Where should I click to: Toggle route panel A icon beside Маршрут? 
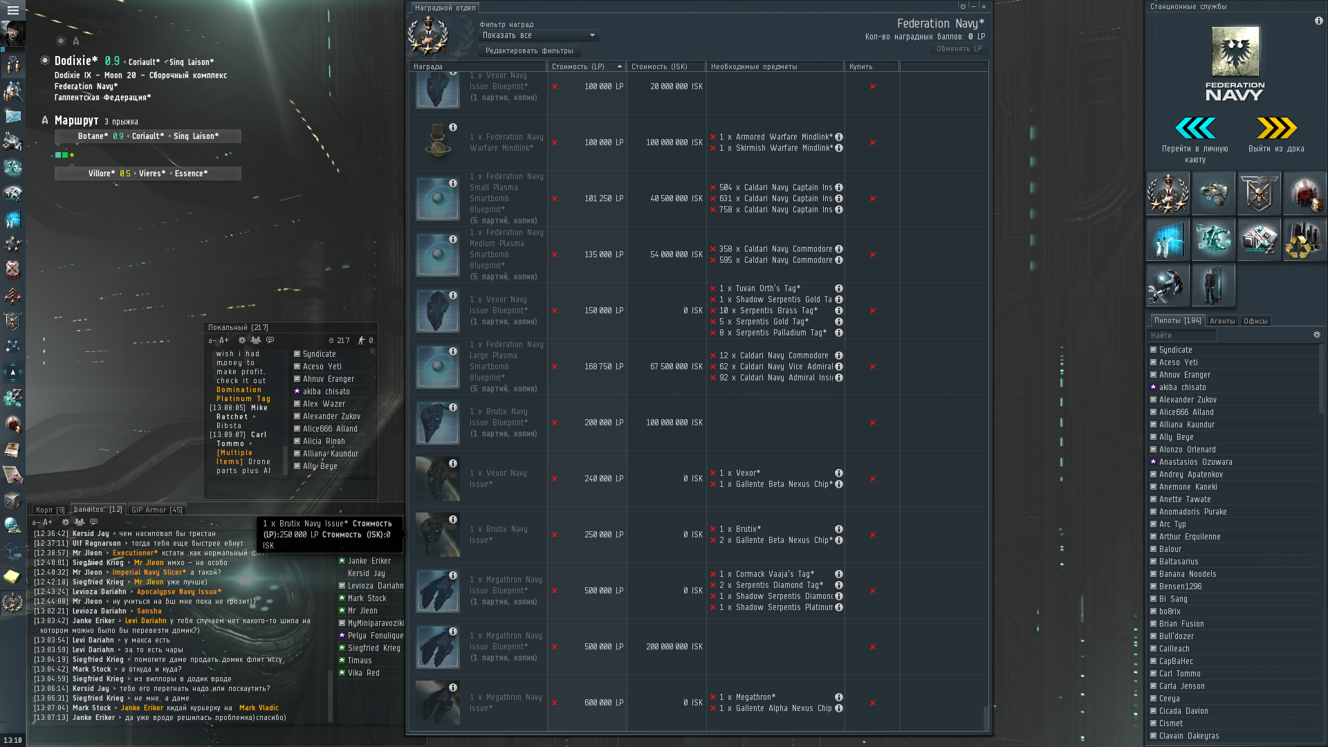[45, 120]
